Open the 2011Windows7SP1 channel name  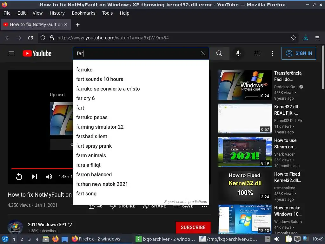tap(50, 225)
